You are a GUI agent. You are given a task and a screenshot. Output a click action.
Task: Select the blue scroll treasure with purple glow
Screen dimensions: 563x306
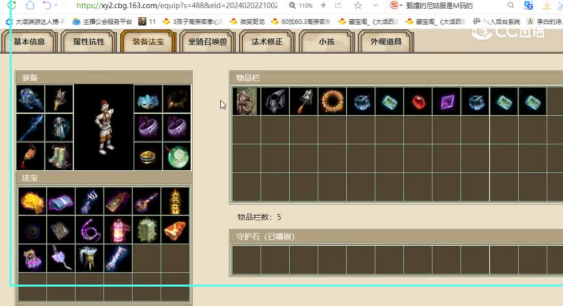pos(61,201)
